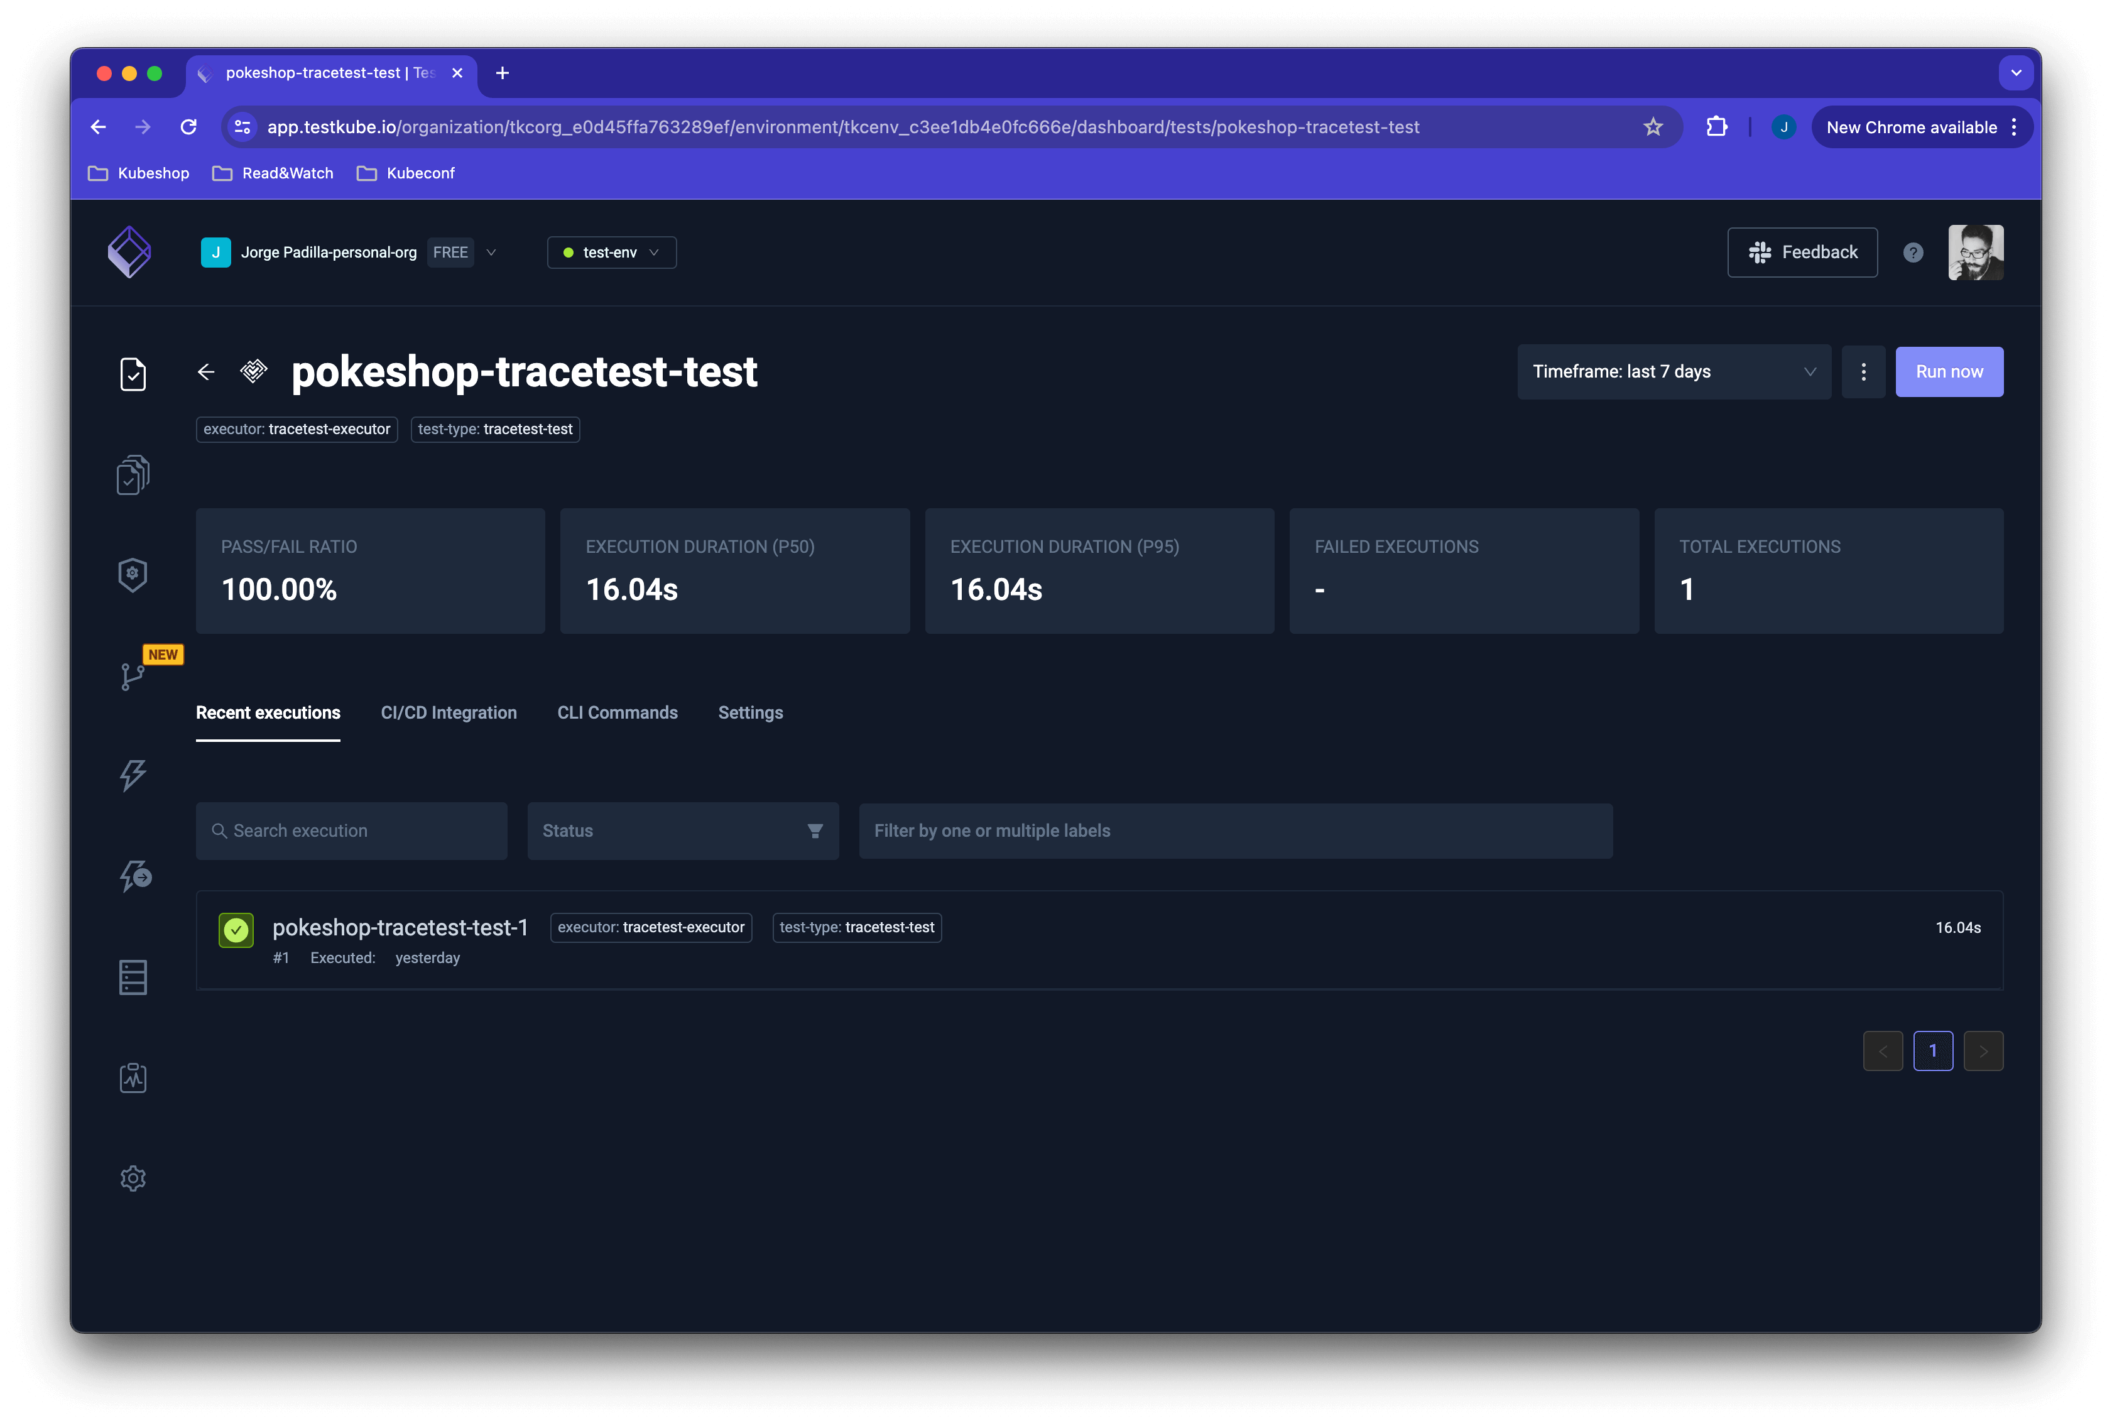Click Filter by one or multiple labels field
The image size is (2112, 1426).
click(x=1236, y=830)
